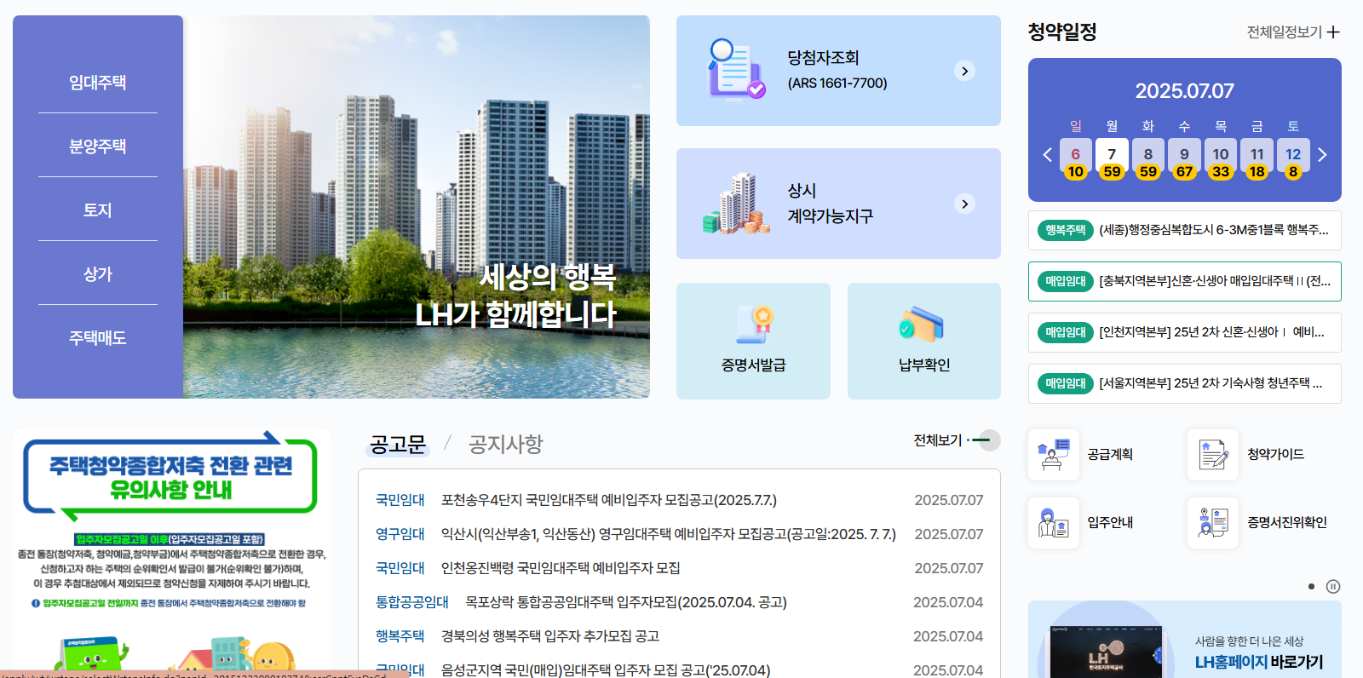Expand 상시 계약가능지구 chevron arrow
The image size is (1363, 678).
[x=964, y=204]
